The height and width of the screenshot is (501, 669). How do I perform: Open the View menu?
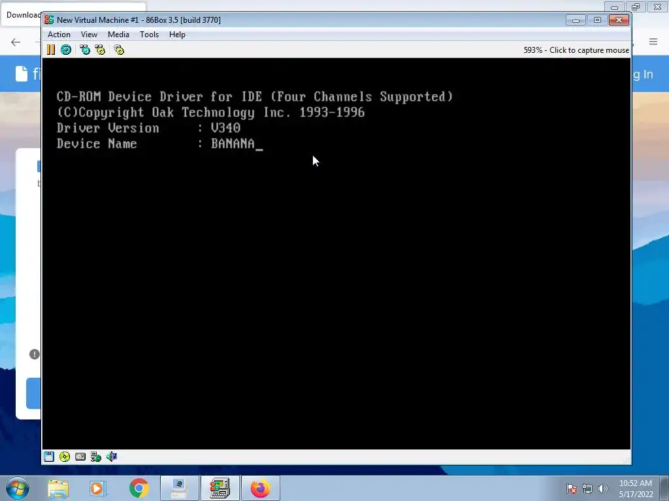pyautogui.click(x=89, y=35)
